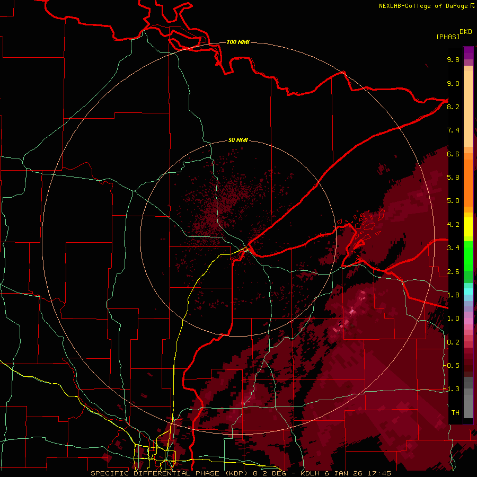This screenshot has height=477, width=477.
Task: Click the 9.0 legend value
Action: pos(453,83)
